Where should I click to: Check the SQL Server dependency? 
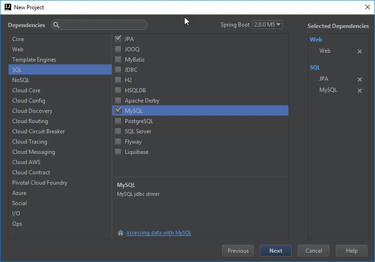click(118, 131)
